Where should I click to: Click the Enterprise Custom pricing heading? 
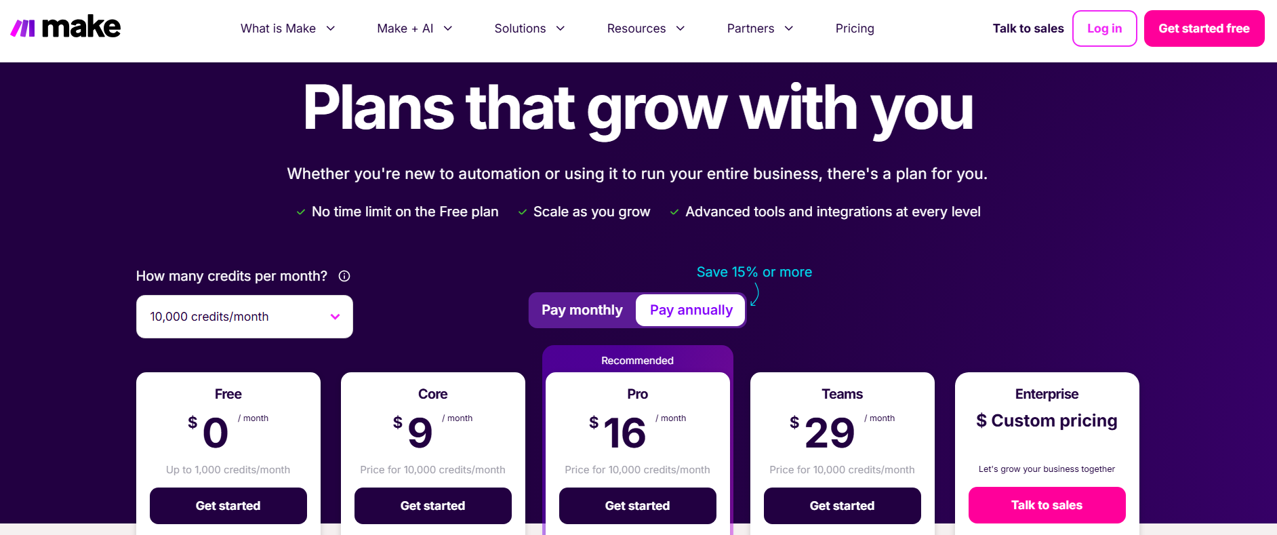click(x=1047, y=421)
